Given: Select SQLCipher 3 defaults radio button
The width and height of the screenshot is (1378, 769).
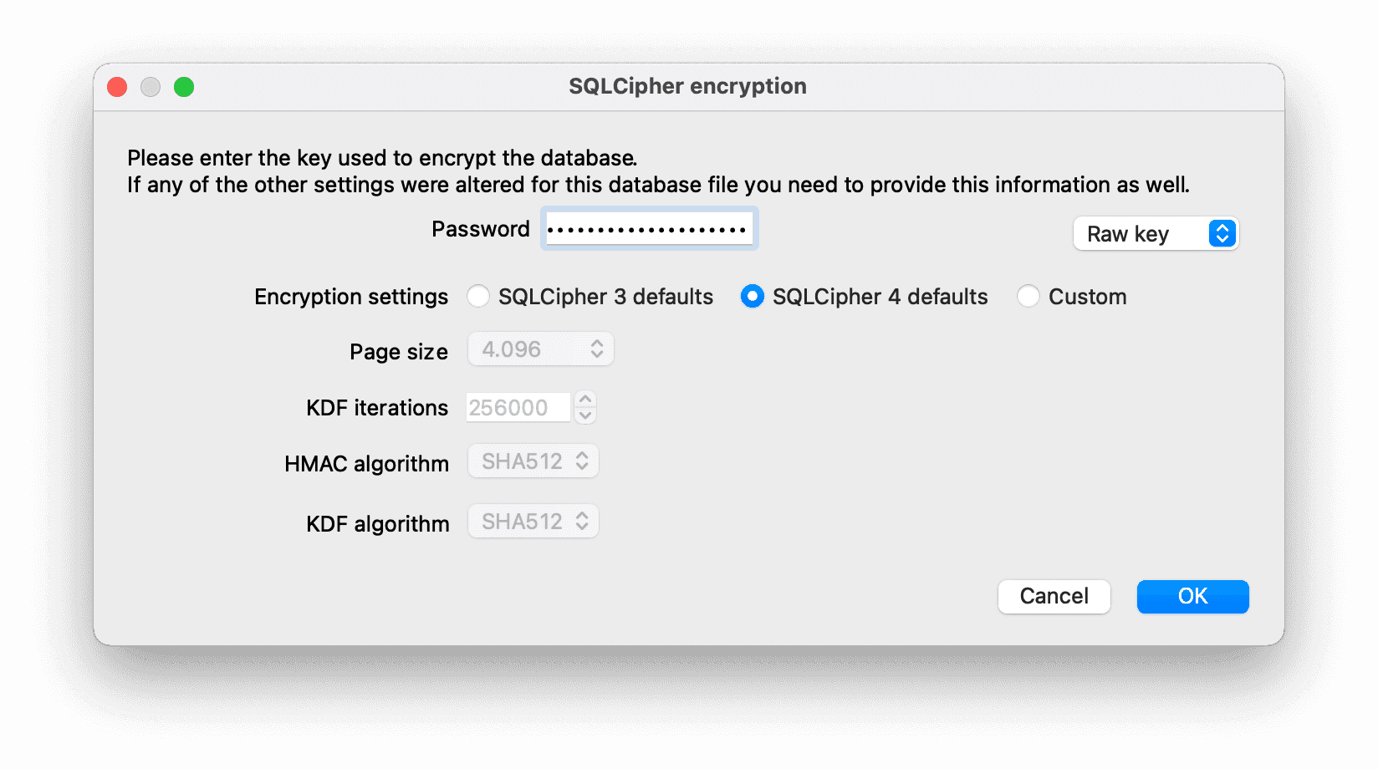Looking at the screenshot, I should tap(478, 297).
